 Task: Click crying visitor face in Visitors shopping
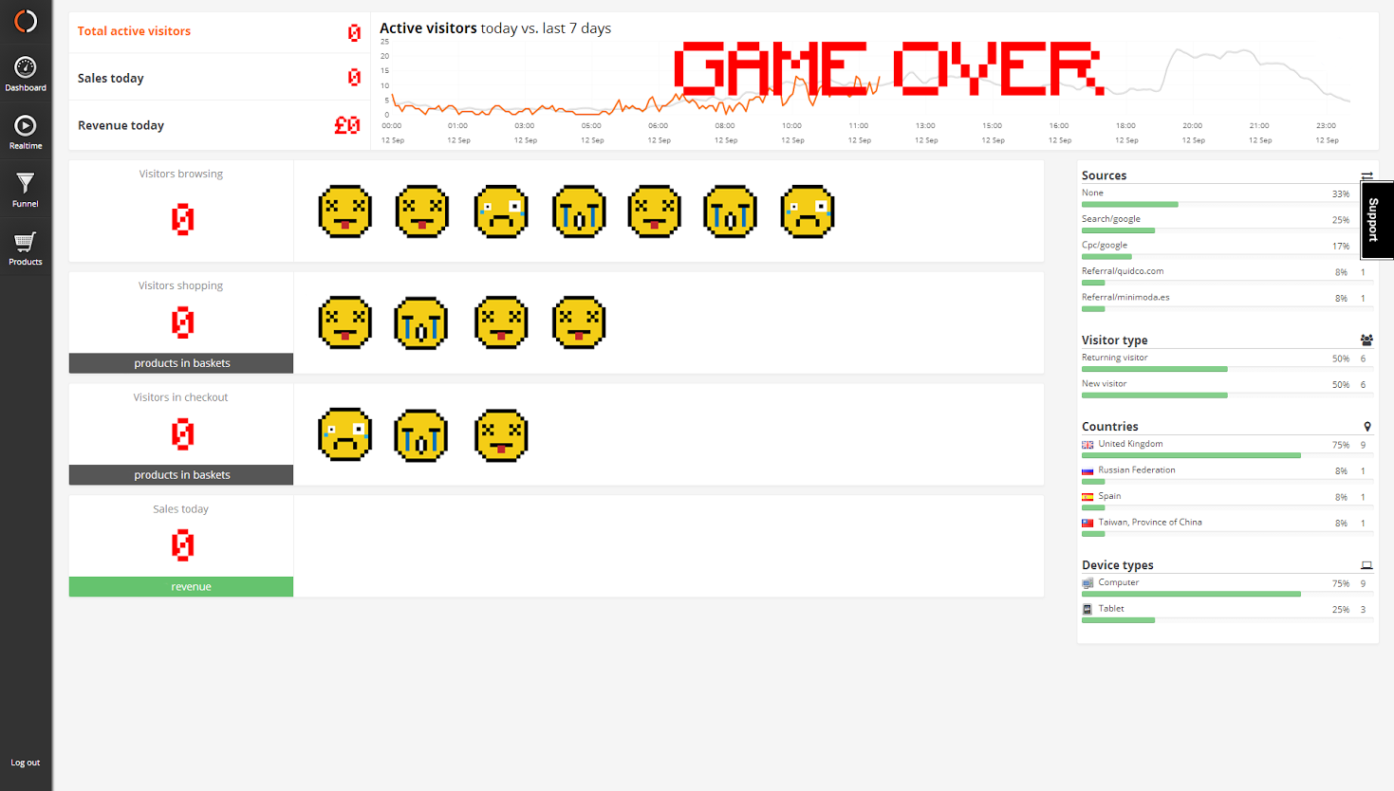click(x=421, y=323)
